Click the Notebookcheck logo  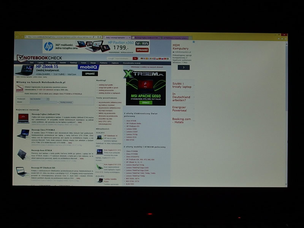coord(40,58)
